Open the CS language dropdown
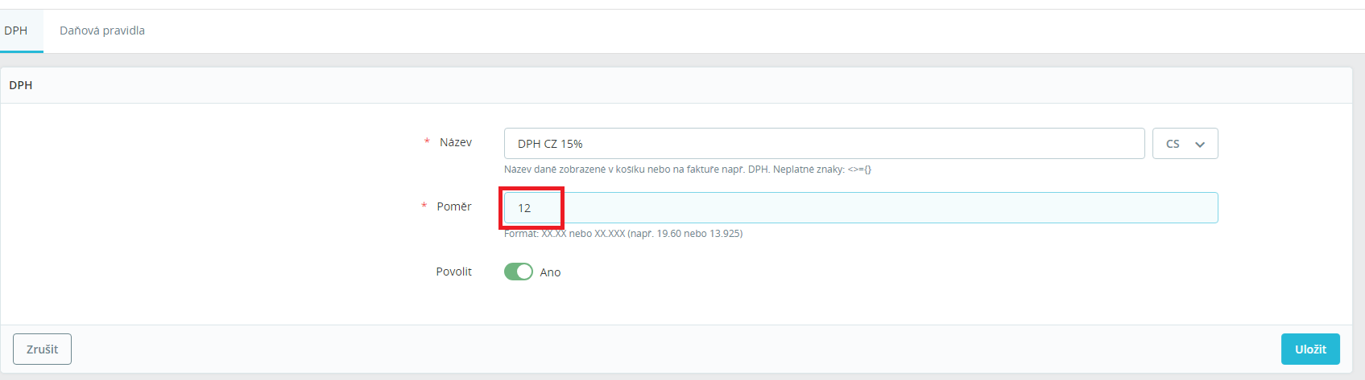The width and height of the screenshot is (1365, 380). [1185, 144]
